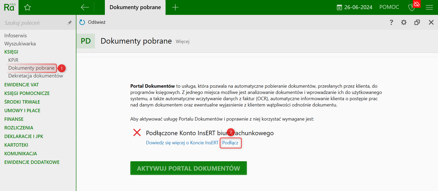Viewport: 438px width, 191px height.
Task: Click the back arrow icon
Action: [x=85, y=7]
